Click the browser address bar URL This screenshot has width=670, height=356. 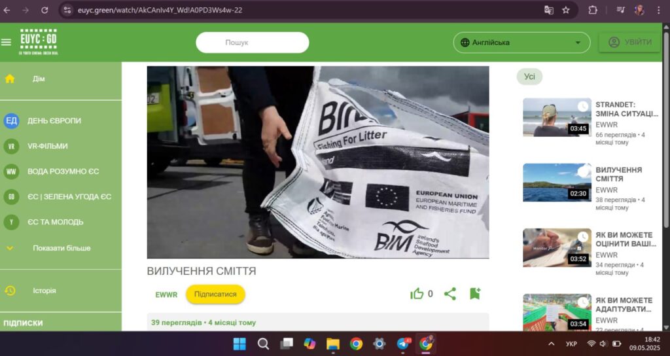(160, 10)
